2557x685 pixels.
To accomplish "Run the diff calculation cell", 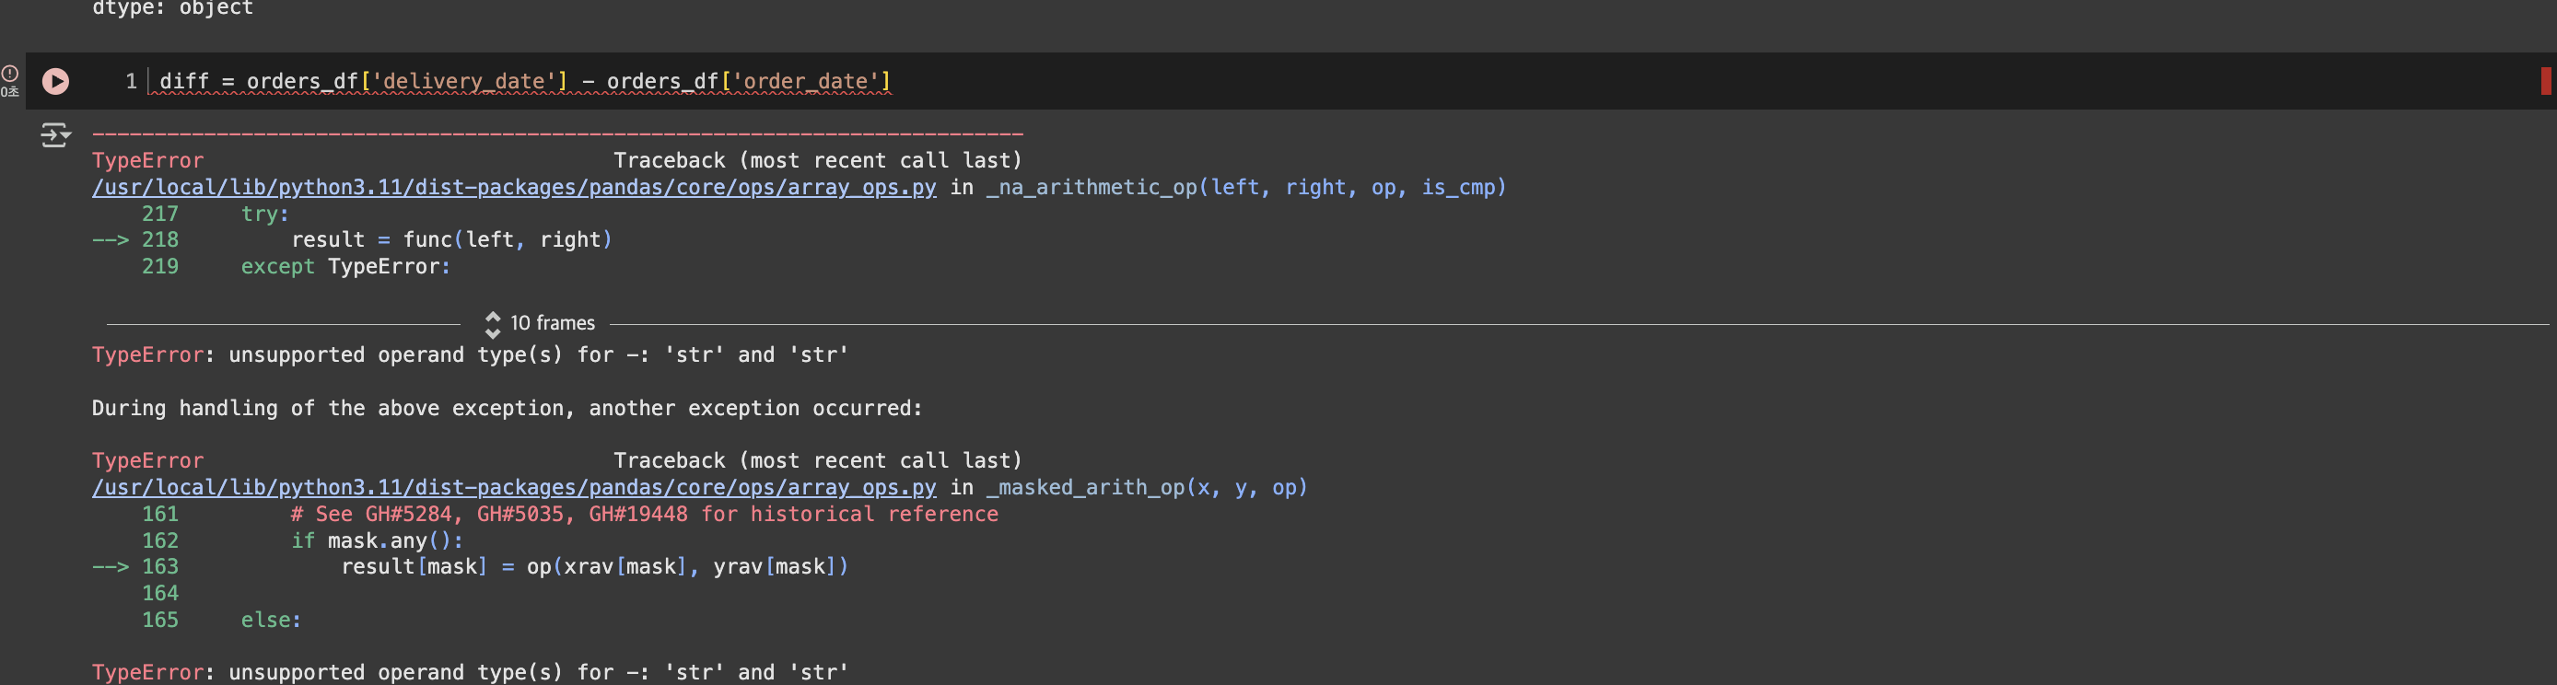I will point(55,81).
